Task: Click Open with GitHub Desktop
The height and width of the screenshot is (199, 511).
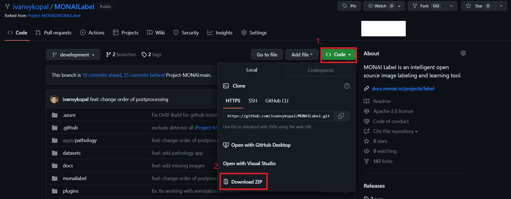Action: click(257, 145)
